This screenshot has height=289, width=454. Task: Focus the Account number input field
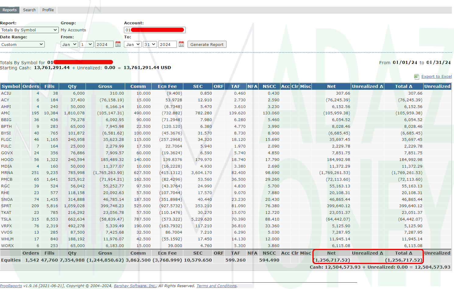tap(155, 30)
